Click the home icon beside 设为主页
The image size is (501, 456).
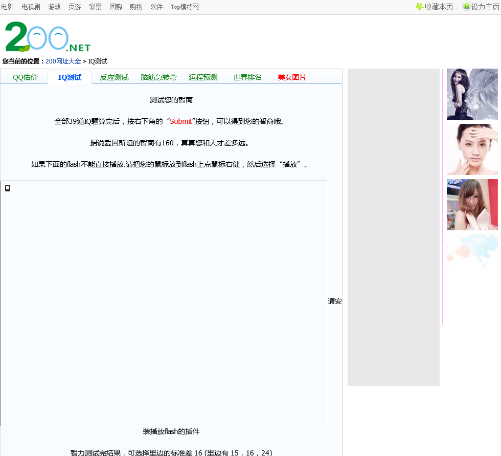[x=466, y=6]
